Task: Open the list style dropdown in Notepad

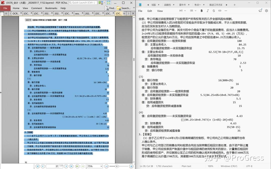Action: point(193,11)
